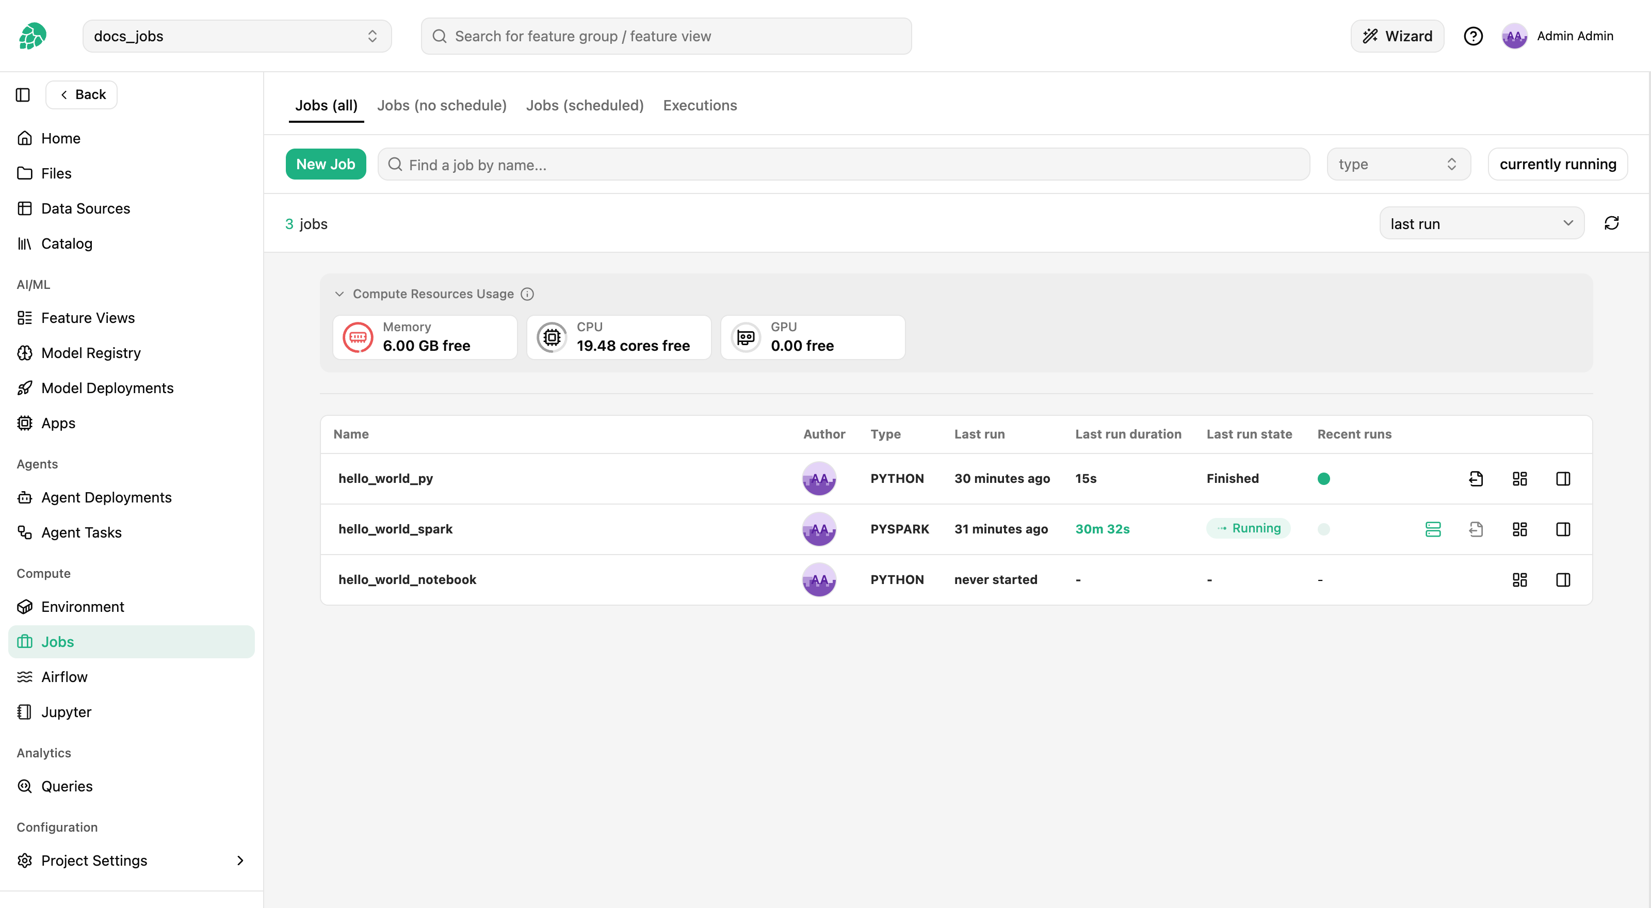
Task: Open Feature Views in sidebar
Action: (88, 318)
